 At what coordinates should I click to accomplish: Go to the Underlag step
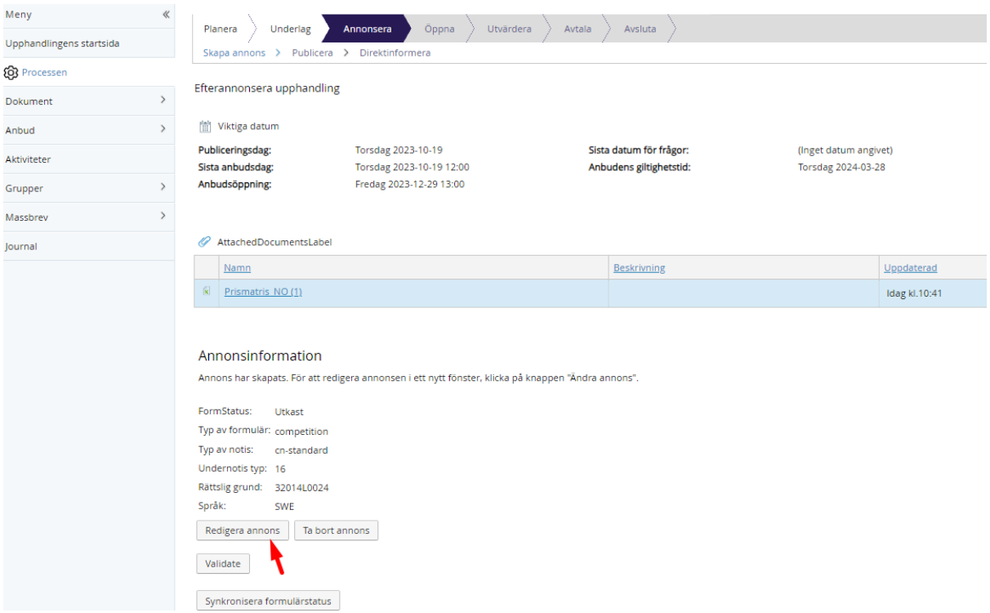click(x=291, y=29)
